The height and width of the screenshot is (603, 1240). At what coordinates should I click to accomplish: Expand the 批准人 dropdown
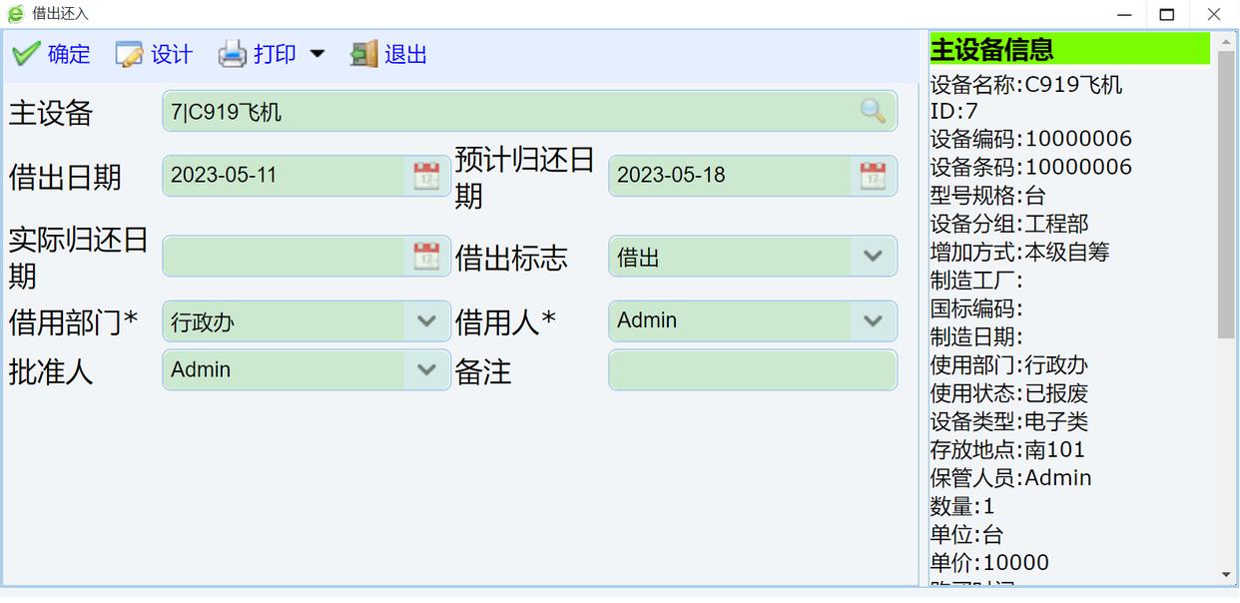(x=426, y=370)
